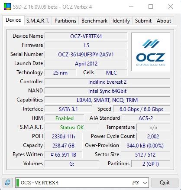
Task: Click the OCZ Storage Solutions logo
Action: 151,52
